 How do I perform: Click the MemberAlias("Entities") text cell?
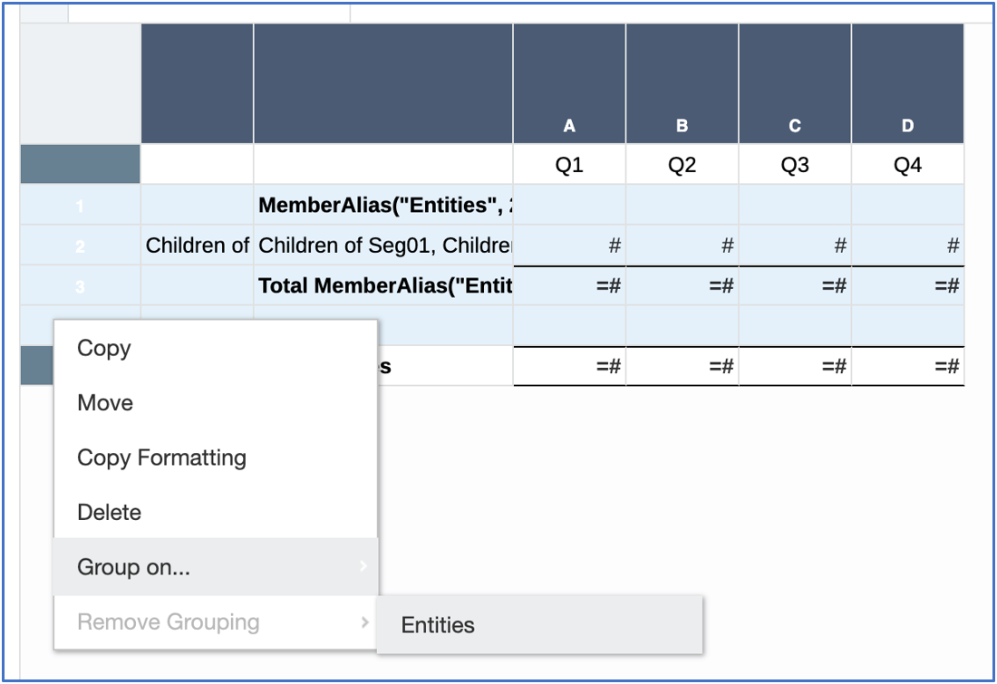(383, 206)
